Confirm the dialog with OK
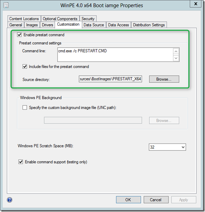205x212 pixels. tap(128, 200)
